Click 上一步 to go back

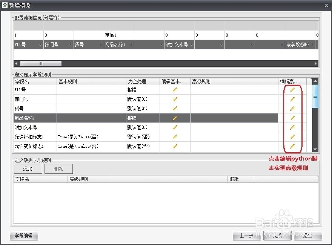click(x=247, y=235)
